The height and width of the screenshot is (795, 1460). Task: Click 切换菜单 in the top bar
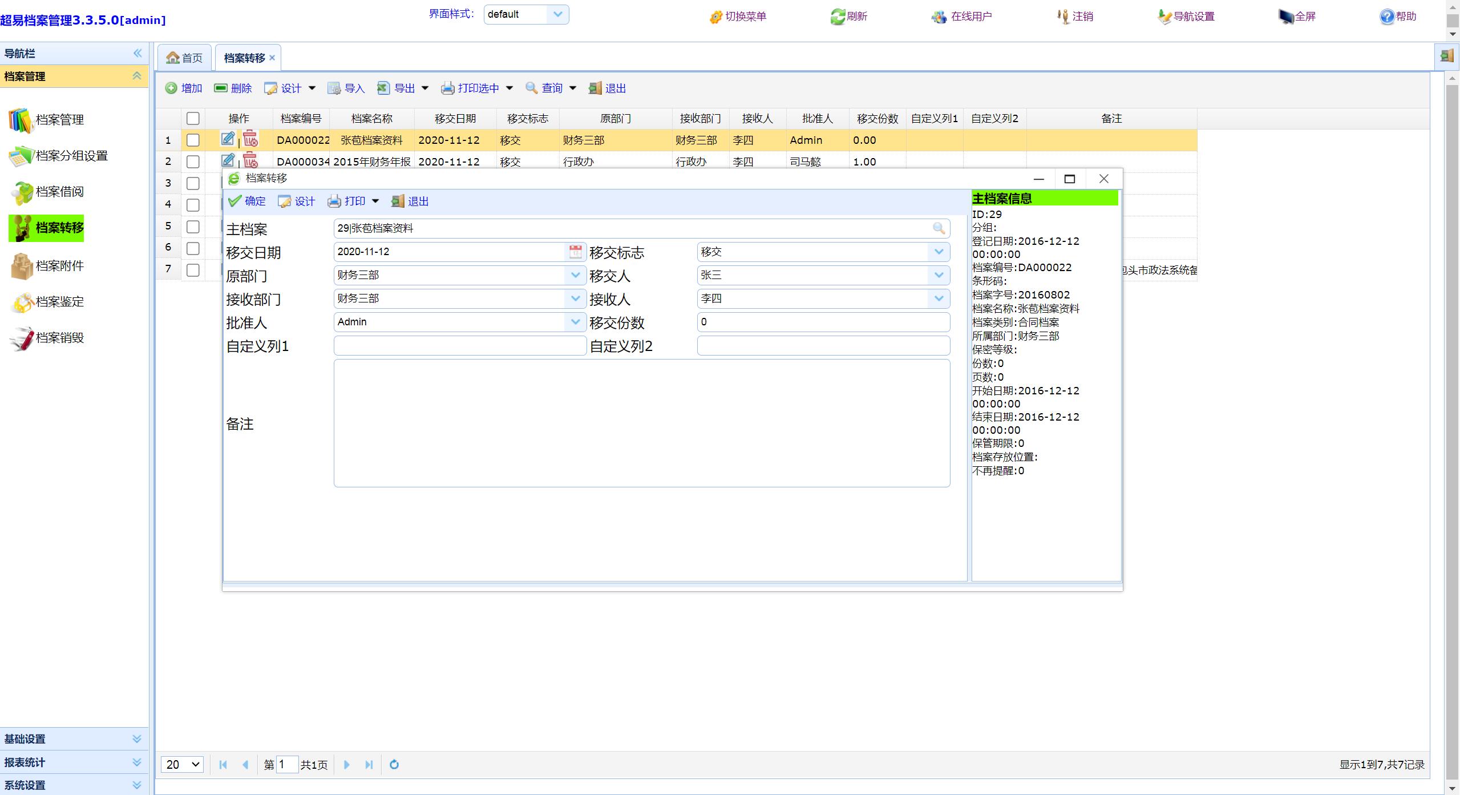[738, 17]
